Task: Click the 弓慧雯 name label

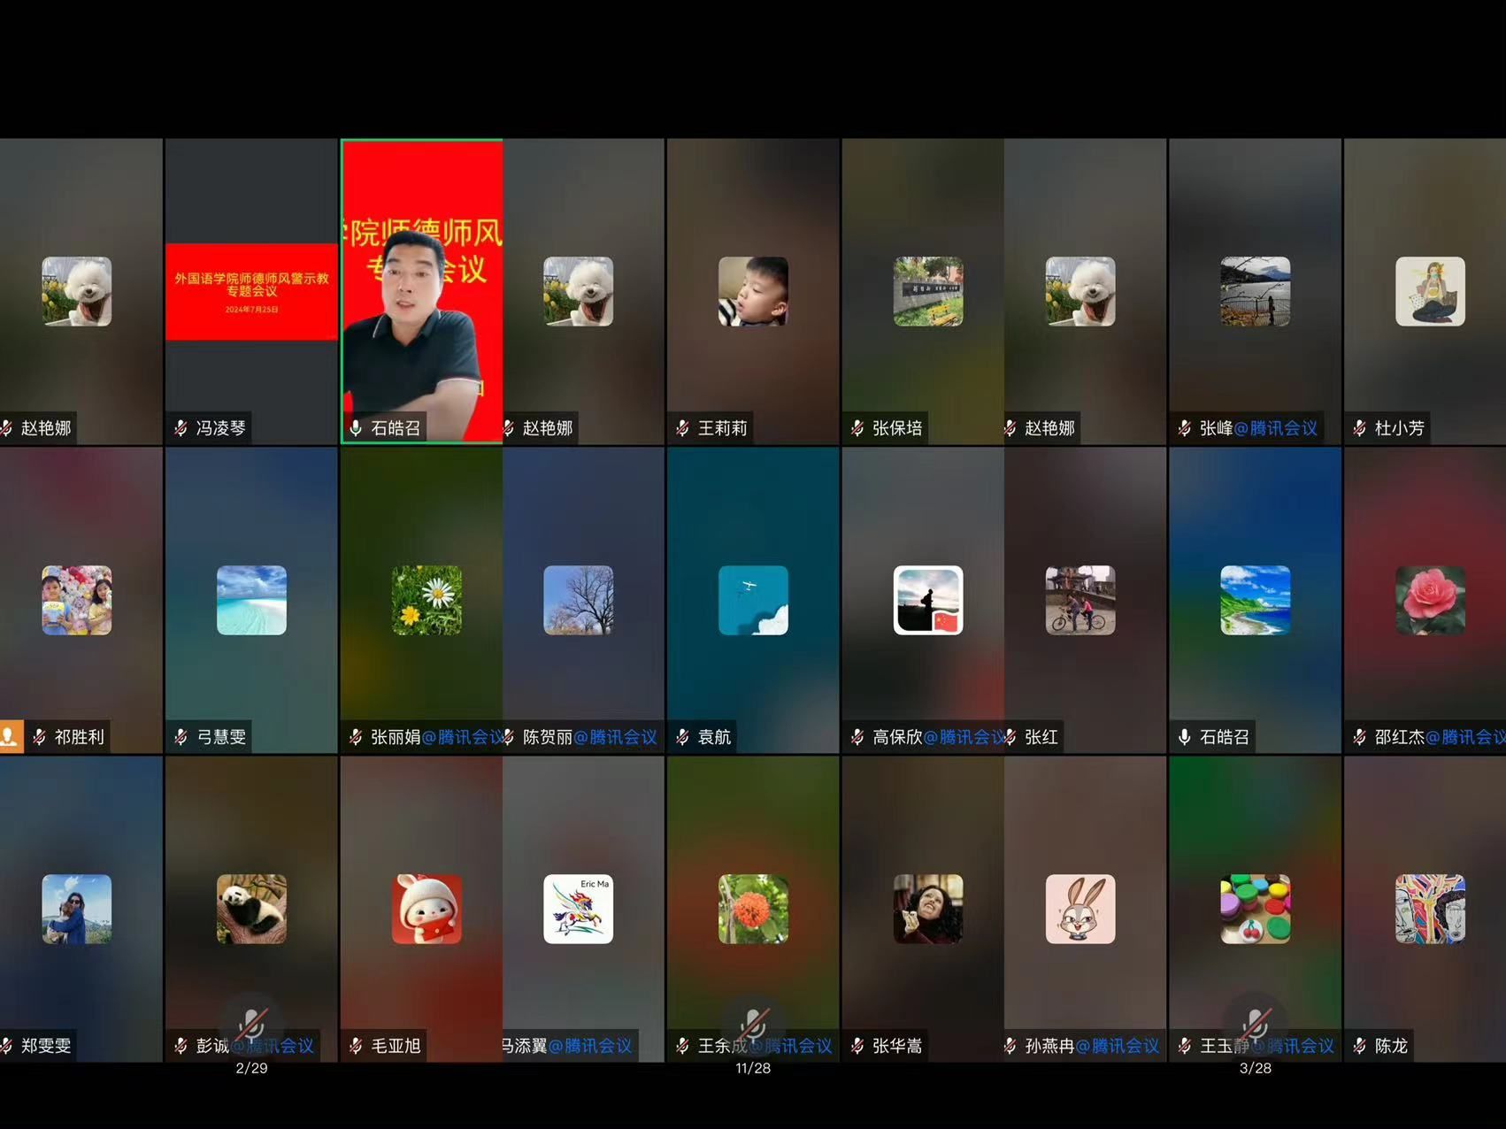Action: pos(221,737)
